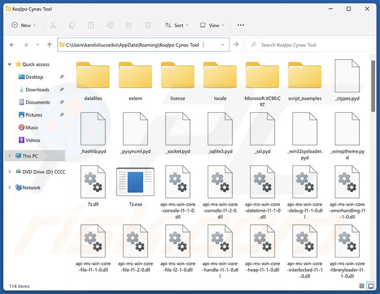
Task: Click the address bar path field
Action: [x=143, y=45]
